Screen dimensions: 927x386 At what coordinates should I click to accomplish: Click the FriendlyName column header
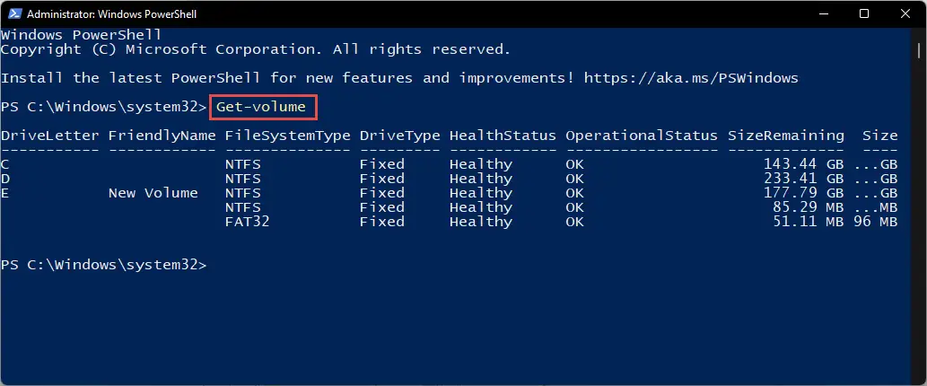pos(162,136)
